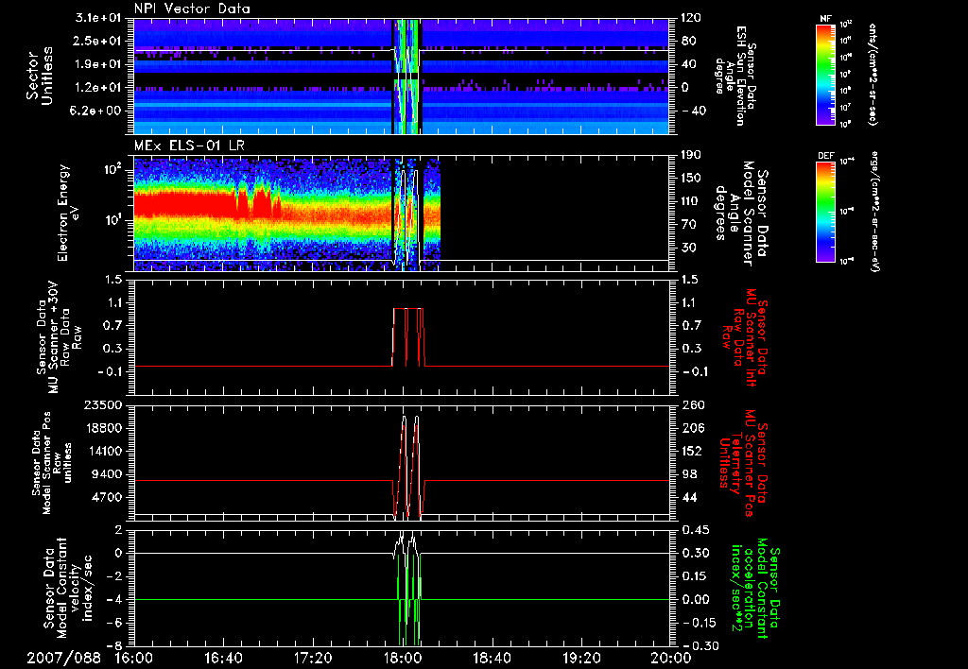
Task: Click the red MU Scanner Inh Raw Data label
Action: pos(744,338)
